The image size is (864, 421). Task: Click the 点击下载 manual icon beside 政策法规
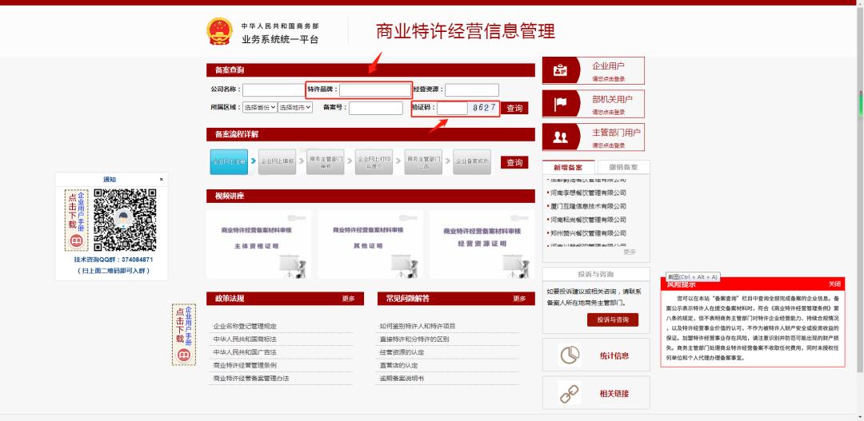click(183, 334)
